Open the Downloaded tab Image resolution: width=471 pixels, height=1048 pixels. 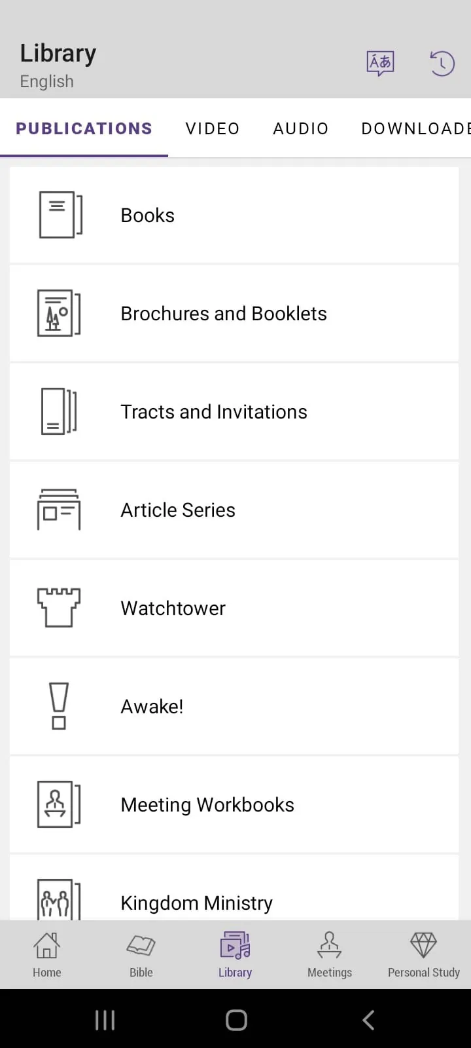click(x=415, y=128)
